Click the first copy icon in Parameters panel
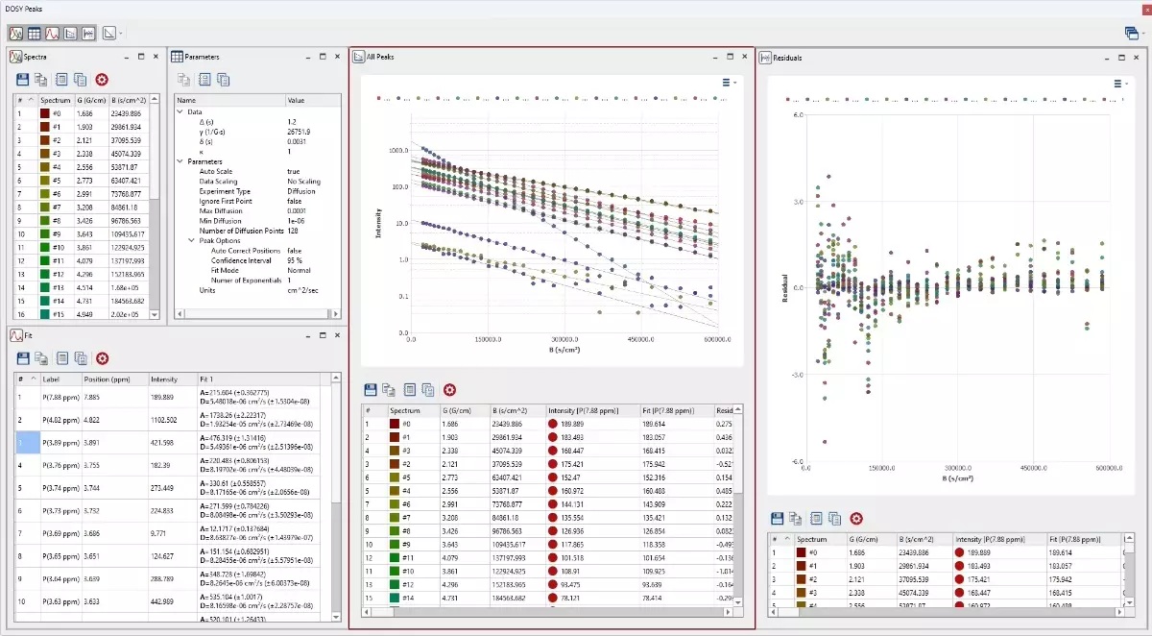 183,80
